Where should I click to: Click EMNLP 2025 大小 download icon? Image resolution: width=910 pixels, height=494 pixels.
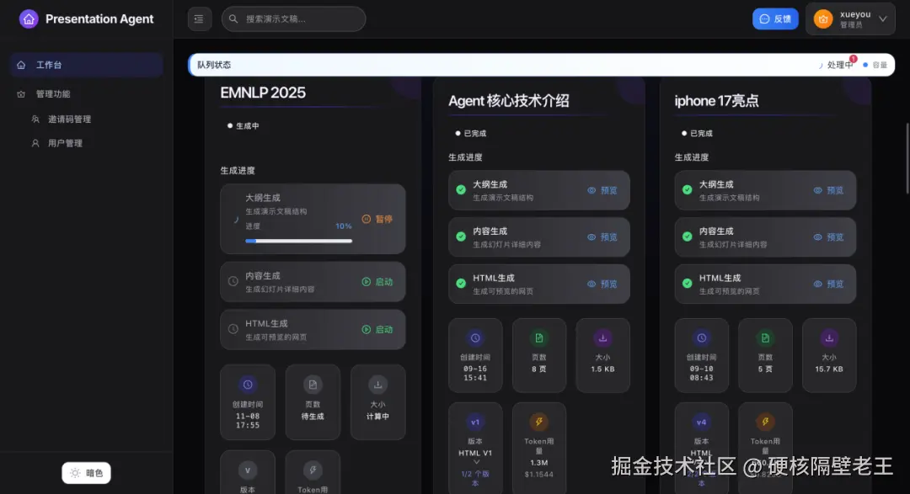tap(377, 385)
